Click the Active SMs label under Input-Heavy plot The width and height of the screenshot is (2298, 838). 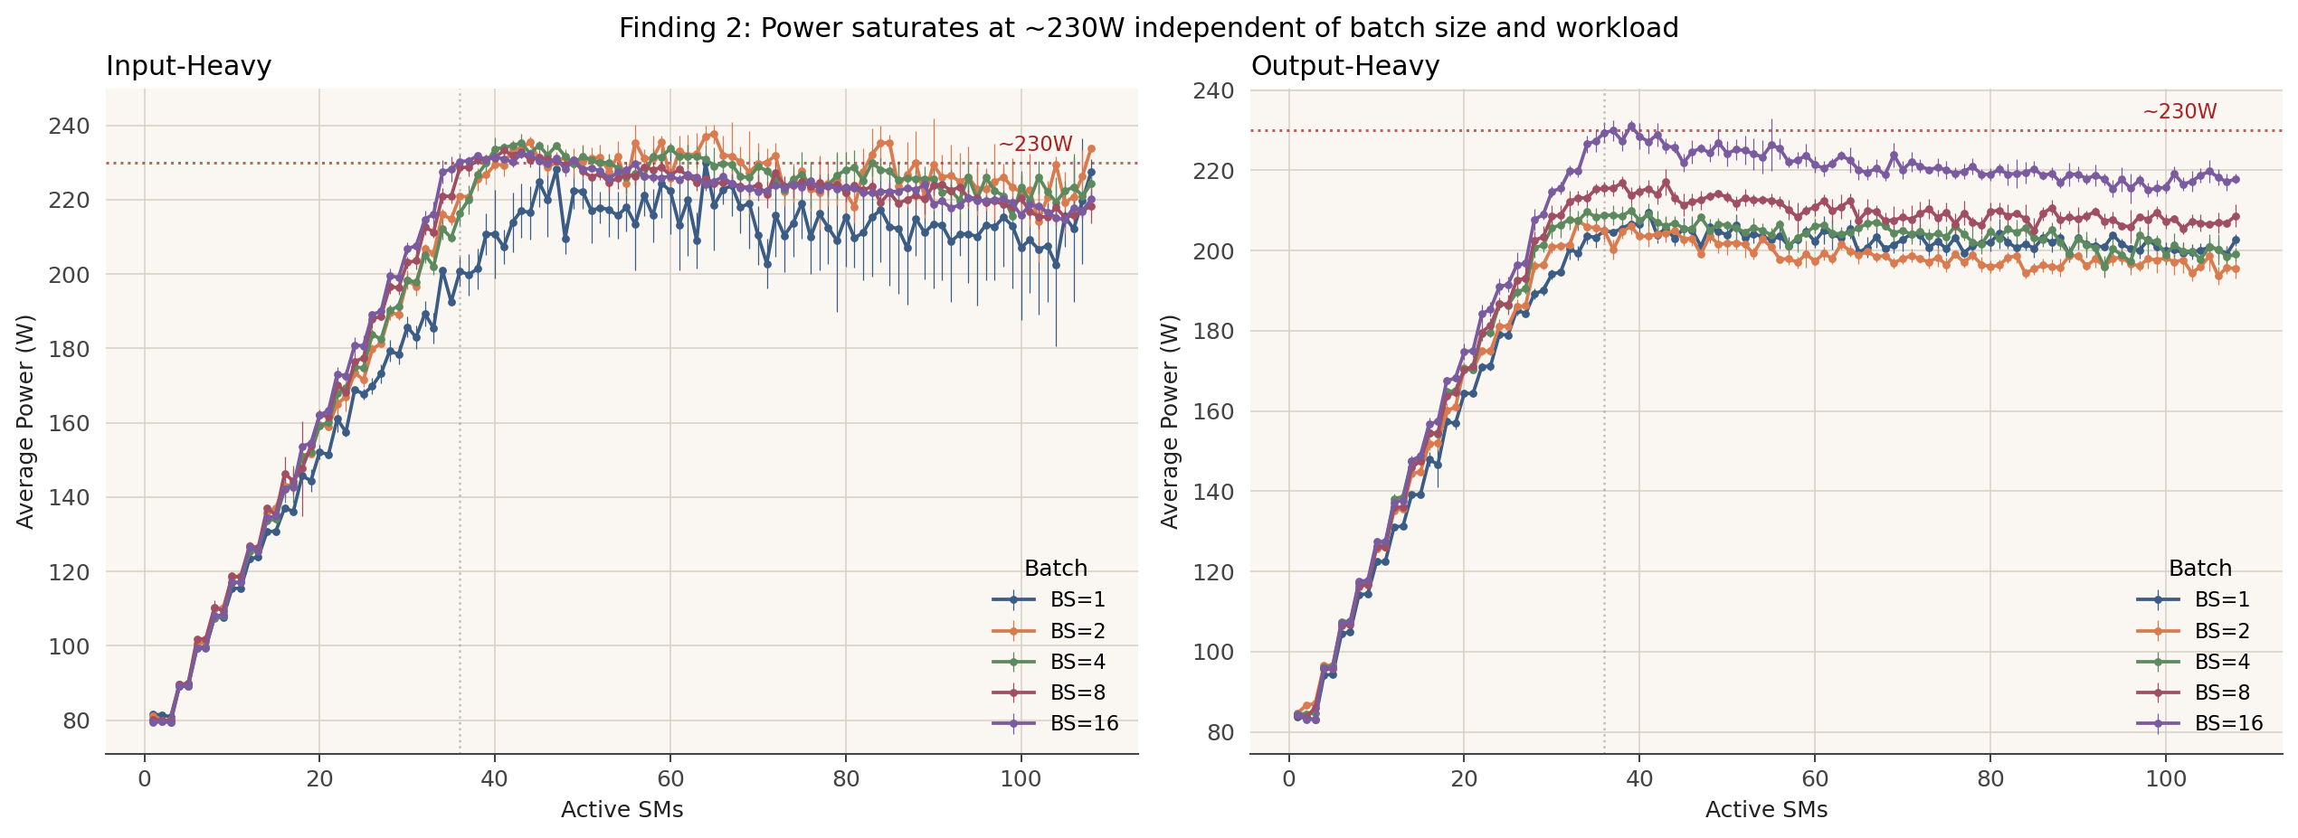tap(622, 810)
